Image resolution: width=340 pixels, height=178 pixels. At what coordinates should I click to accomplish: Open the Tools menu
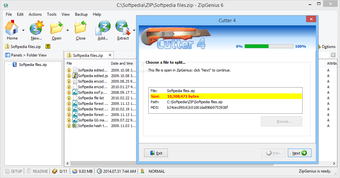pos(52,14)
